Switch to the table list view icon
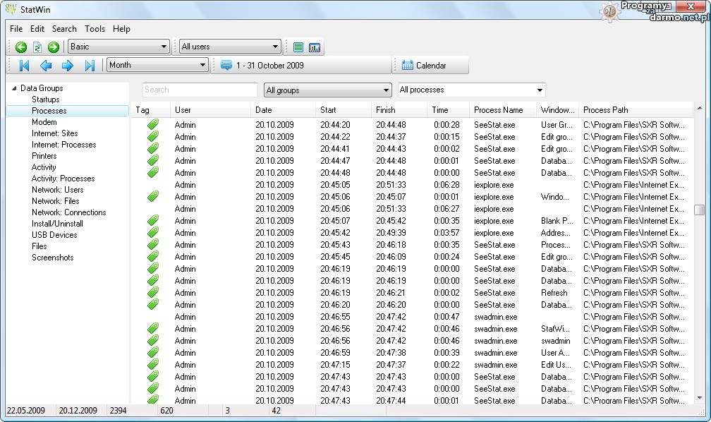Viewport: 711px width, 422px height. point(298,47)
